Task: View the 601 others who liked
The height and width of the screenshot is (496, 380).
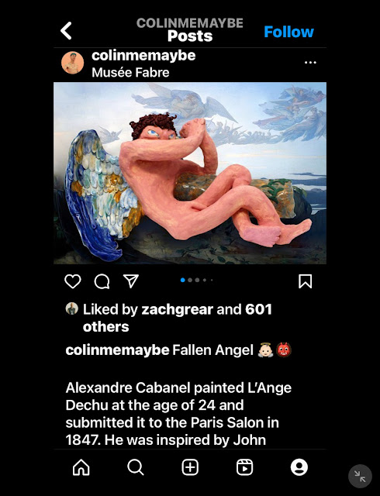Action: pyautogui.click(x=178, y=318)
